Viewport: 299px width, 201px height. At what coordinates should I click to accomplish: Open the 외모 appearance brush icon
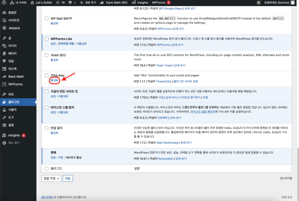[x=4, y=94]
